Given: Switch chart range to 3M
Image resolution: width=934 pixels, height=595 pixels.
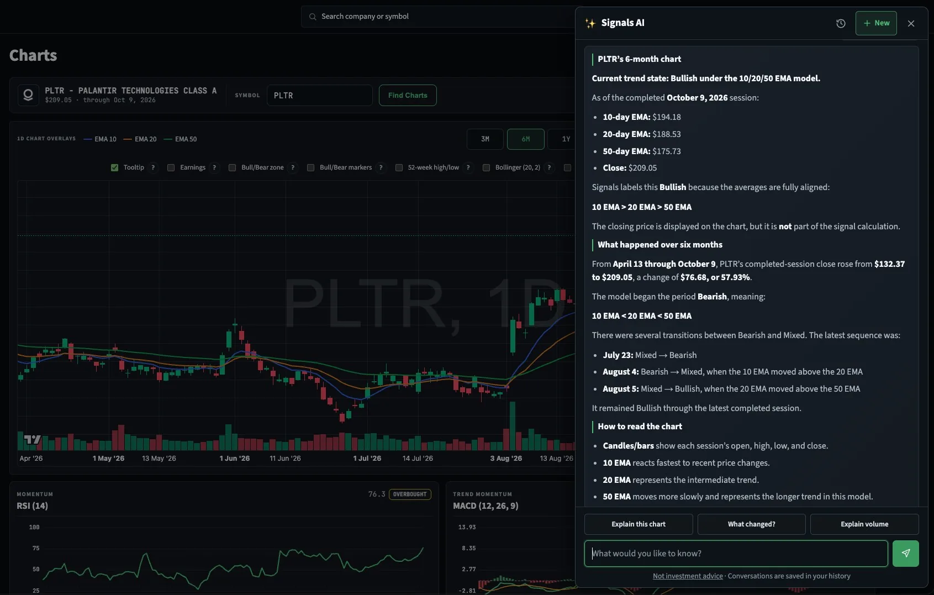Looking at the screenshot, I should [x=485, y=139].
